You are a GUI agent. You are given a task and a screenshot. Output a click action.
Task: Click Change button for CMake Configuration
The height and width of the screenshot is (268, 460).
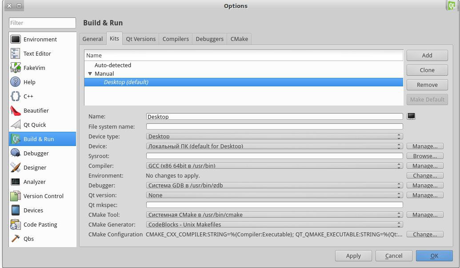coord(425,234)
